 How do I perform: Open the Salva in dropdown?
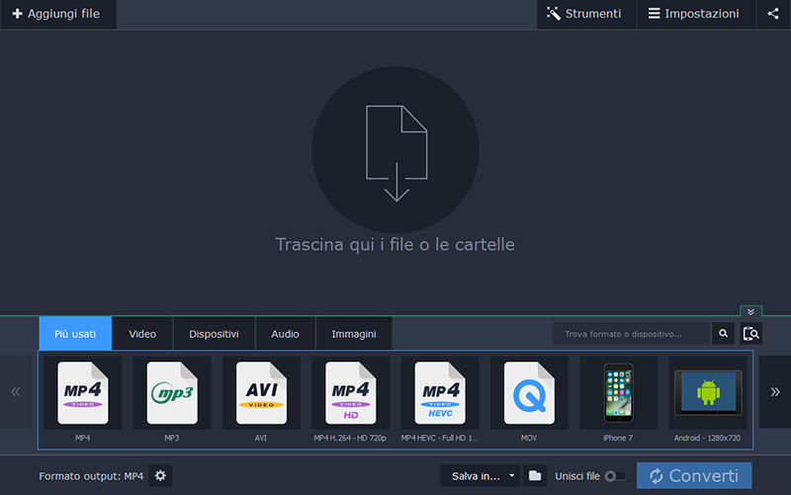[x=483, y=476]
